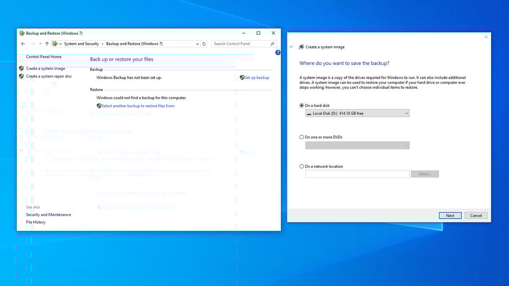Click the forward arrow in Backup and Restore window
This screenshot has height=286, width=509.
point(33,44)
